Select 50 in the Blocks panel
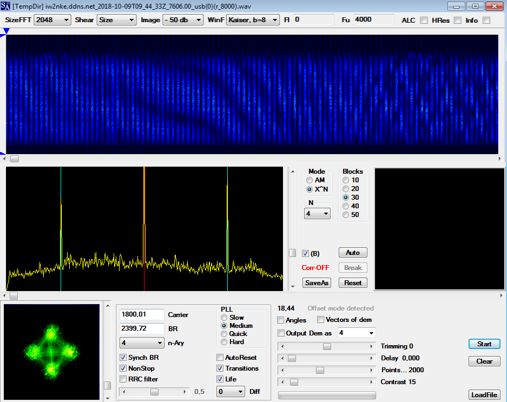 pos(346,214)
